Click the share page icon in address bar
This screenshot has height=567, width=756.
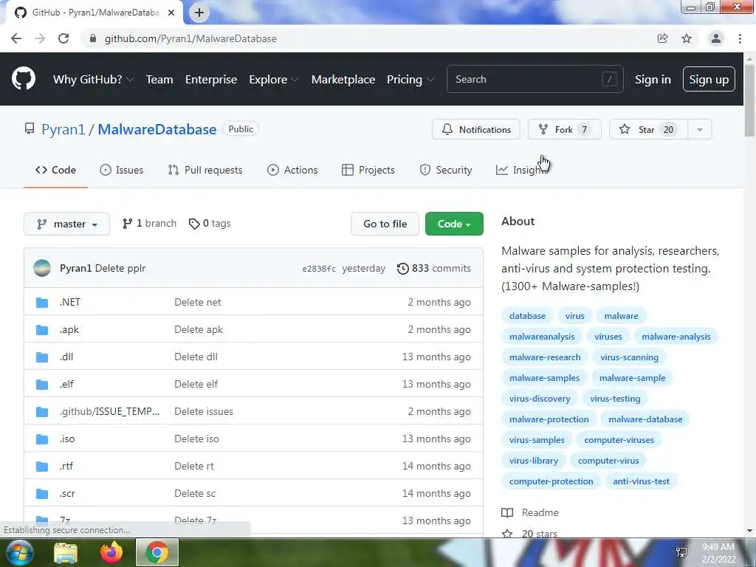point(663,38)
